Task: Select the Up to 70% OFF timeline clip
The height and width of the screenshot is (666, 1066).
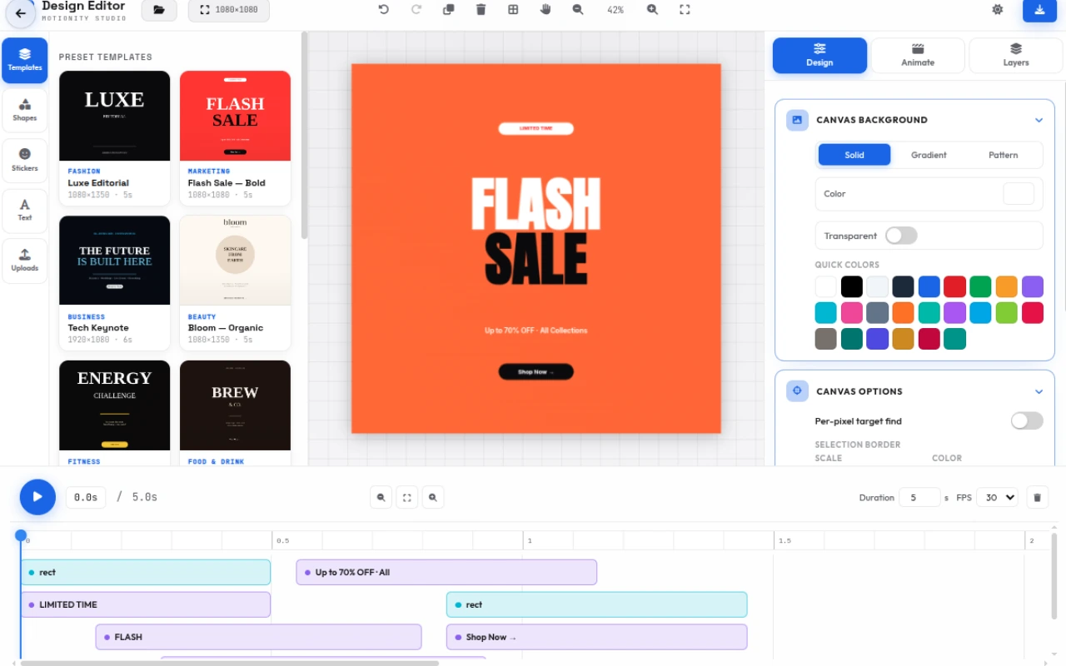Action: pyautogui.click(x=446, y=572)
